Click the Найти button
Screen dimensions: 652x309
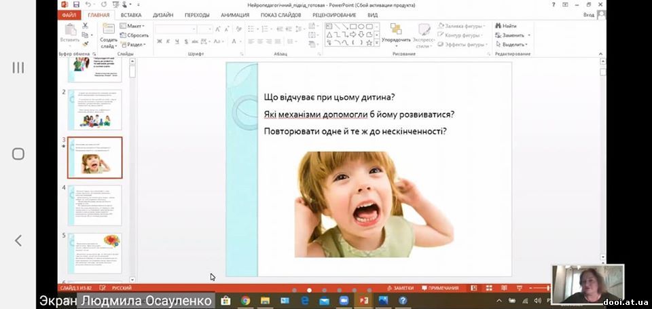point(506,26)
